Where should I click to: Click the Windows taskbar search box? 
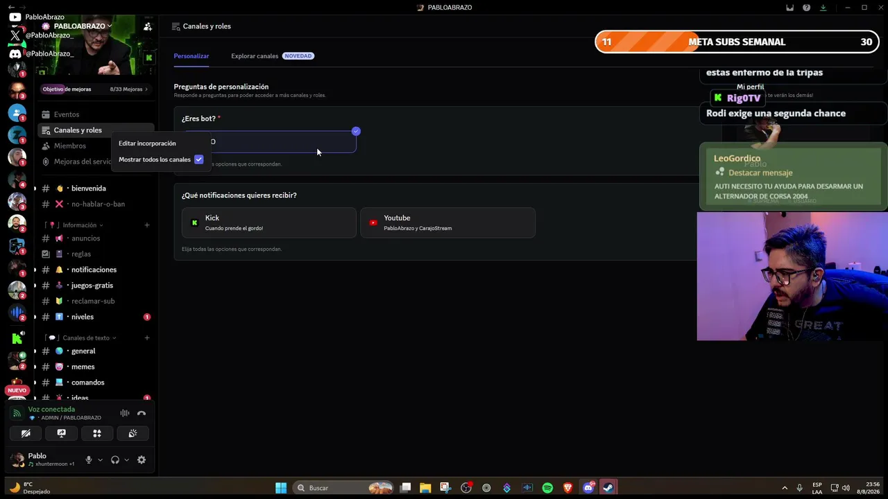tap(343, 488)
